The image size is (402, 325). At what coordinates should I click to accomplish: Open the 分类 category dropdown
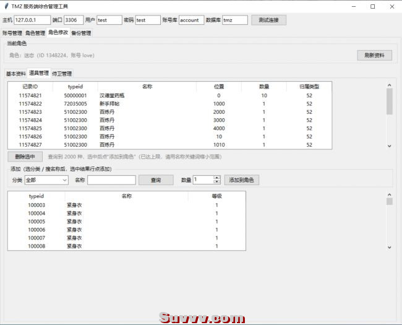46,180
